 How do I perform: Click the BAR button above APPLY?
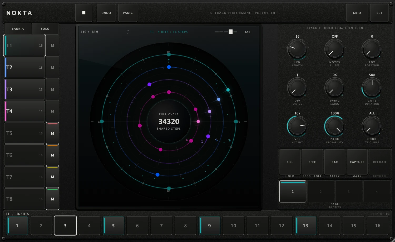point(335,162)
